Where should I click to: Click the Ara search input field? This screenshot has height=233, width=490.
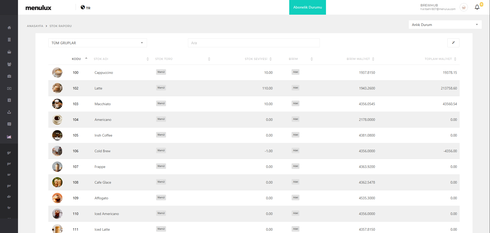pyautogui.click(x=253, y=43)
